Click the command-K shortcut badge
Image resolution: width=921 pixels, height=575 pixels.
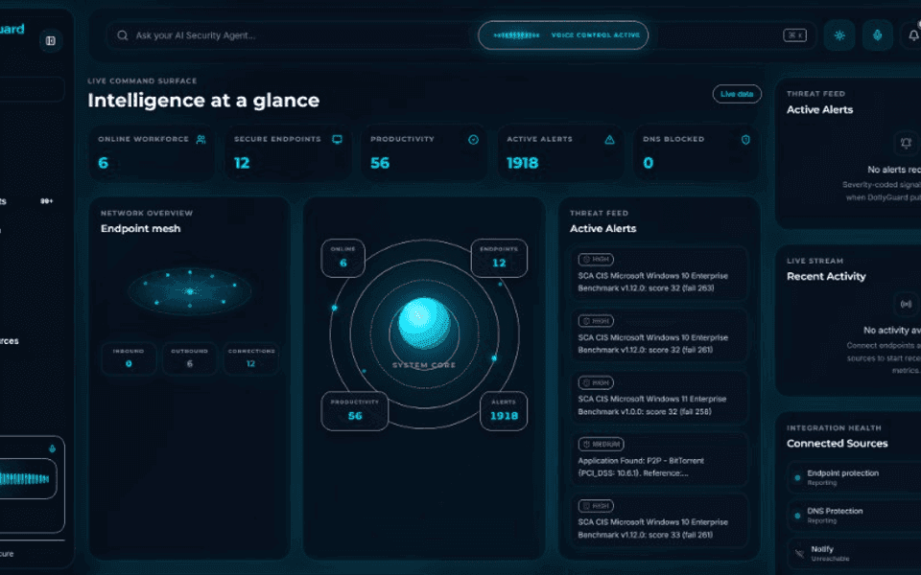pos(794,35)
